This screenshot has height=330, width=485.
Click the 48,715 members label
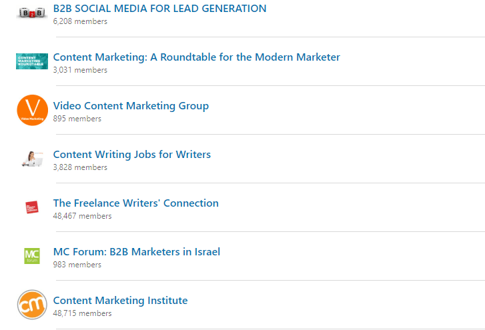[82, 313]
